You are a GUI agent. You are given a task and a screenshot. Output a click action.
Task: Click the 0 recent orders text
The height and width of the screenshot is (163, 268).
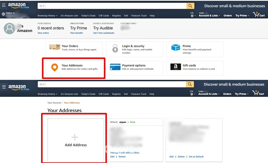tap(51, 28)
